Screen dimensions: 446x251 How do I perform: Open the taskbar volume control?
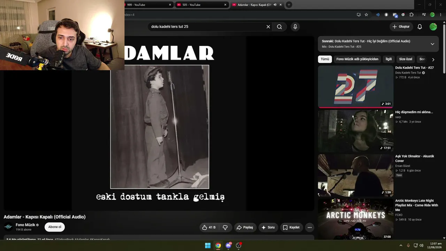pos(421,245)
